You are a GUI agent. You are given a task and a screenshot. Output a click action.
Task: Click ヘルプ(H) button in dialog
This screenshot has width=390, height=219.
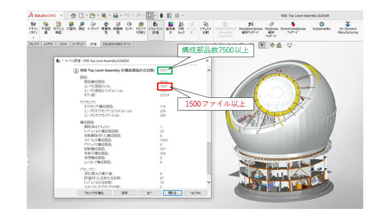tap(195, 193)
